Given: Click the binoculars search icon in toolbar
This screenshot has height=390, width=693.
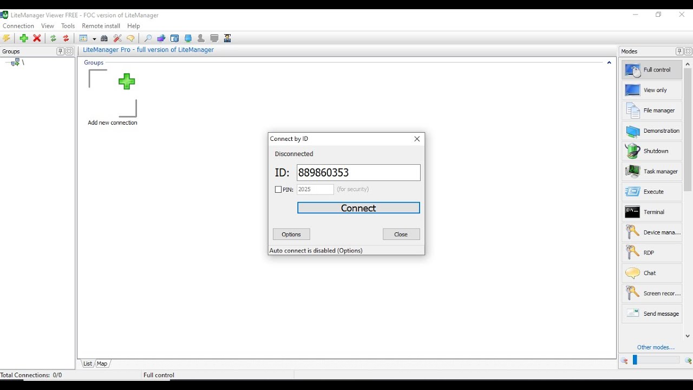Looking at the screenshot, I should pyautogui.click(x=104, y=38).
